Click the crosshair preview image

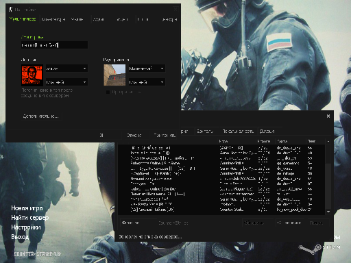coord(114,75)
